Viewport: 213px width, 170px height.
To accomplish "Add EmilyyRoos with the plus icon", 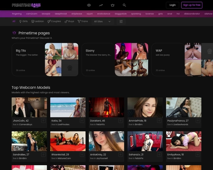I will (x=198, y=154).
